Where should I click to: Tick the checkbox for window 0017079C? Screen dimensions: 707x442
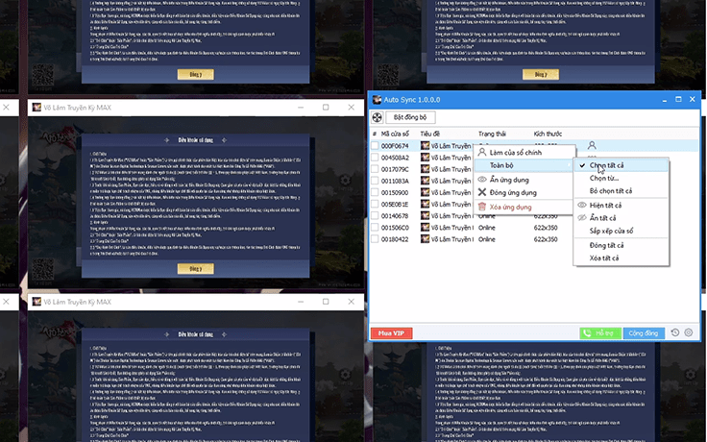(x=375, y=169)
